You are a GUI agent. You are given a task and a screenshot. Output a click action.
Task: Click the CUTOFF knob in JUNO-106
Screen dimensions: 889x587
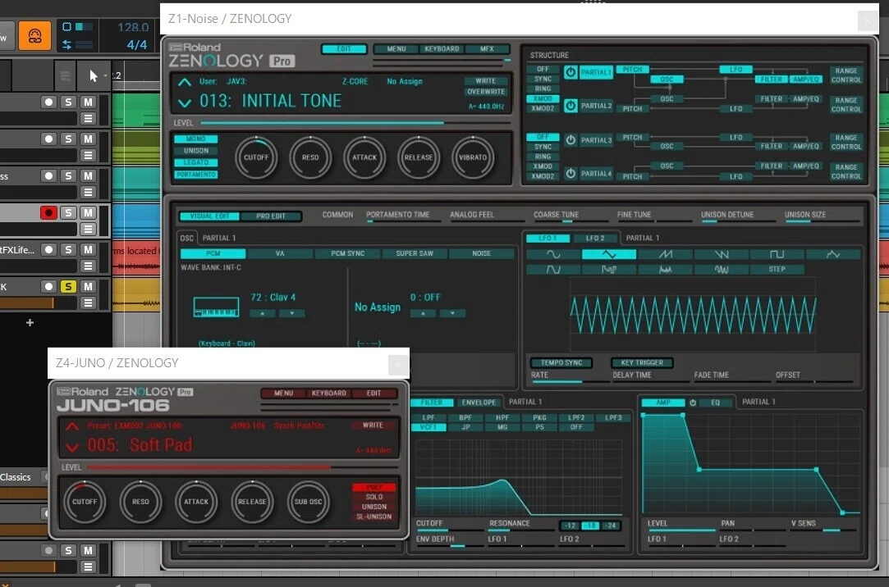click(x=85, y=502)
